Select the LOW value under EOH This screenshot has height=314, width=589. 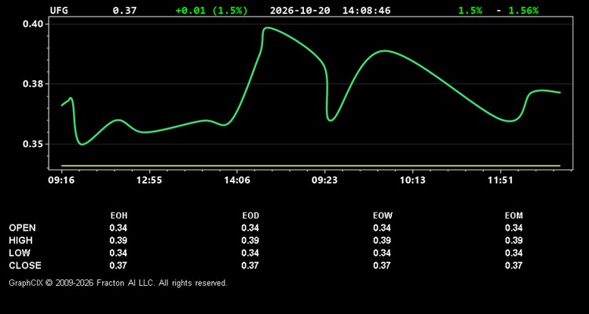pos(119,253)
